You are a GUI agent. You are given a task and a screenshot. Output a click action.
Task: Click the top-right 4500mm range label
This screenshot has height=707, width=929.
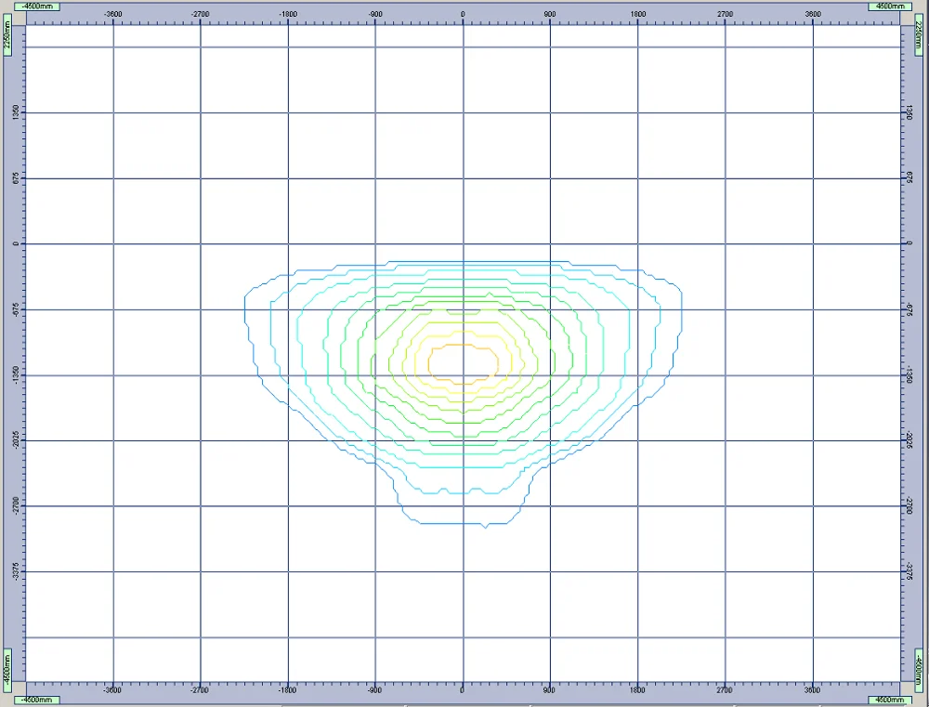[x=889, y=6]
